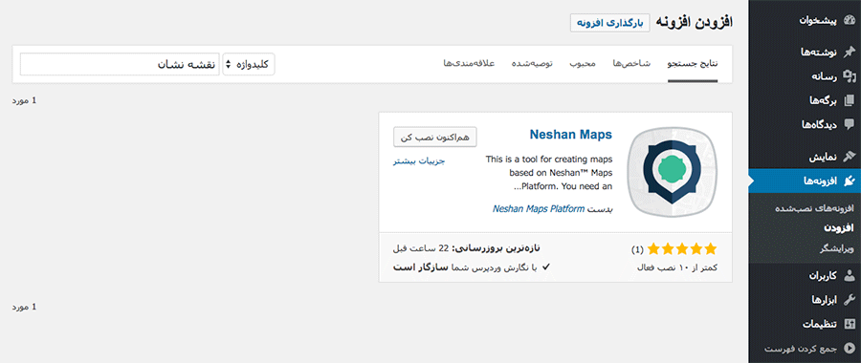
Task: Open the تنظیمات menu label
Action: tap(821, 324)
